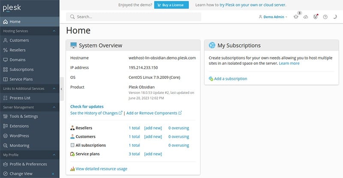The width and height of the screenshot is (343, 178).
Task: Collapse the Server Management section
Action: pyautogui.click(x=54, y=107)
